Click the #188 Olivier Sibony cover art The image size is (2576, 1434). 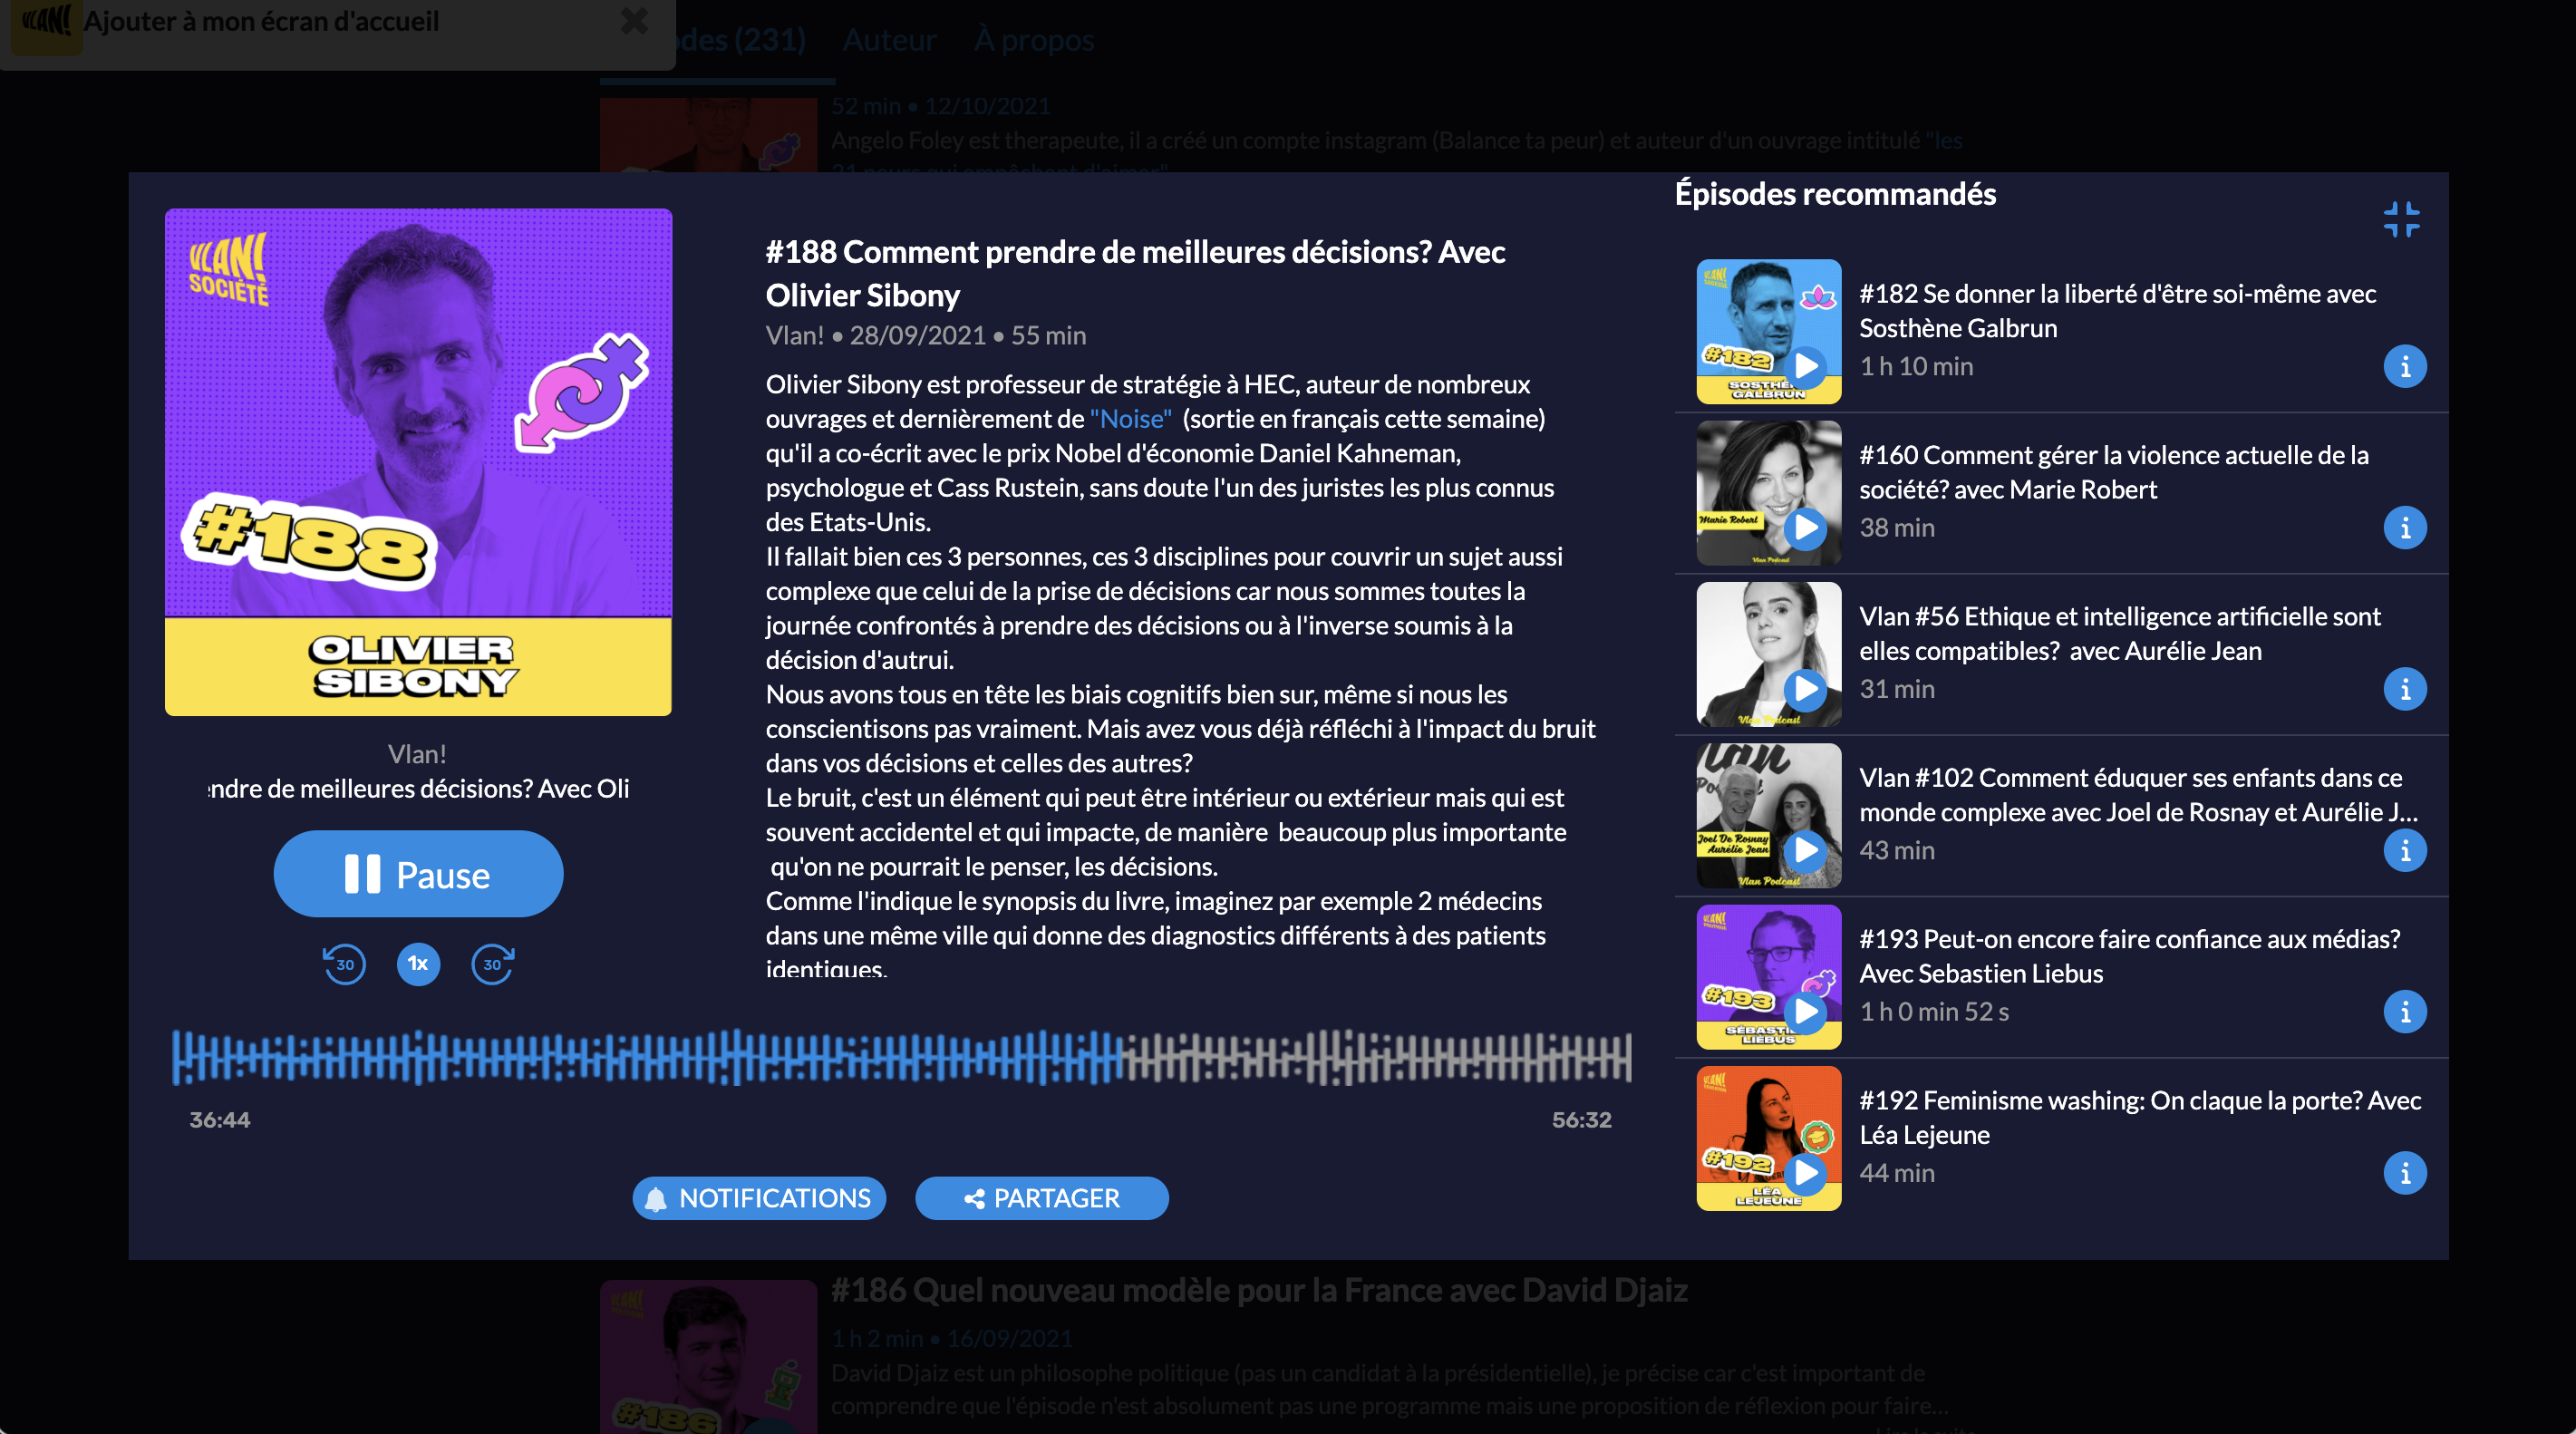(418, 462)
